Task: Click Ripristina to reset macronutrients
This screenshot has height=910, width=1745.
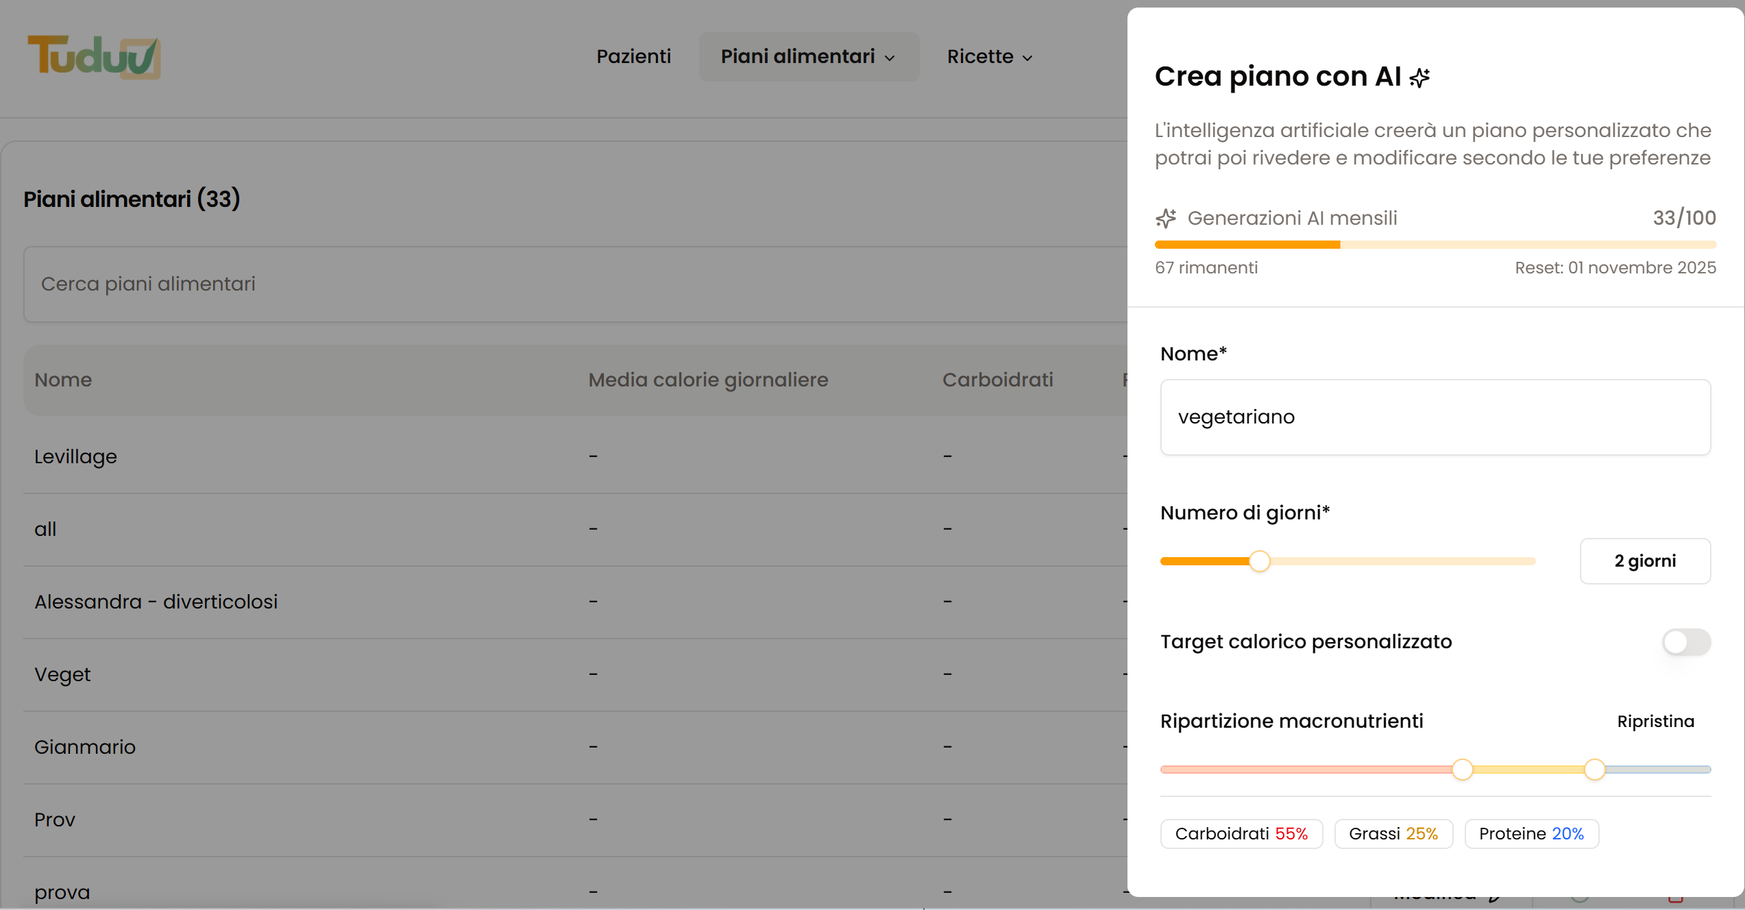Action: 1655,722
